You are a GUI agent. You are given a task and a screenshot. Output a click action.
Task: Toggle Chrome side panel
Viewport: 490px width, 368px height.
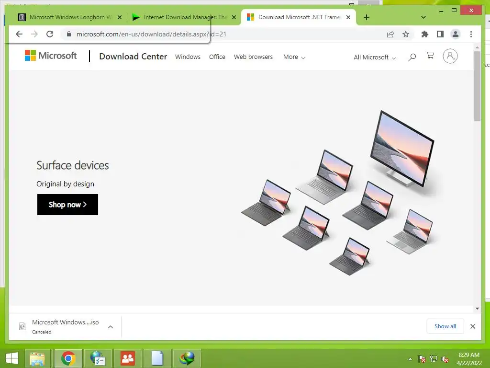pyautogui.click(x=440, y=34)
